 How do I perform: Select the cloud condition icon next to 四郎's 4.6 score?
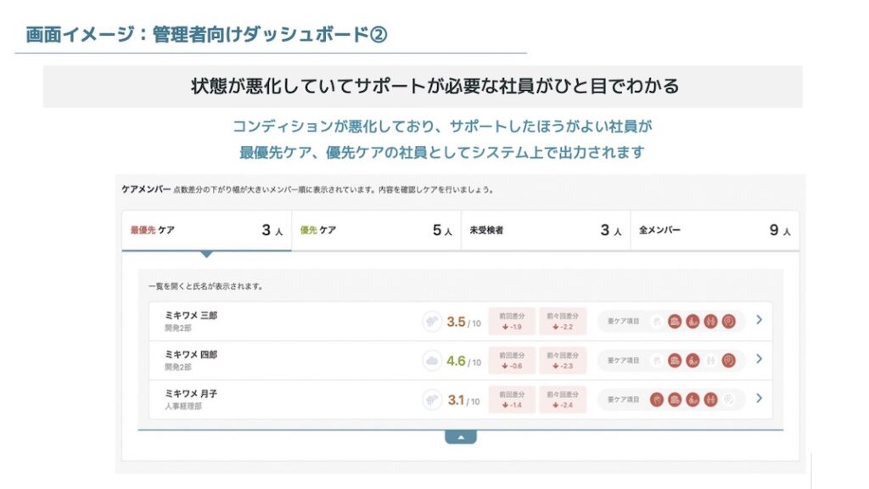click(432, 360)
